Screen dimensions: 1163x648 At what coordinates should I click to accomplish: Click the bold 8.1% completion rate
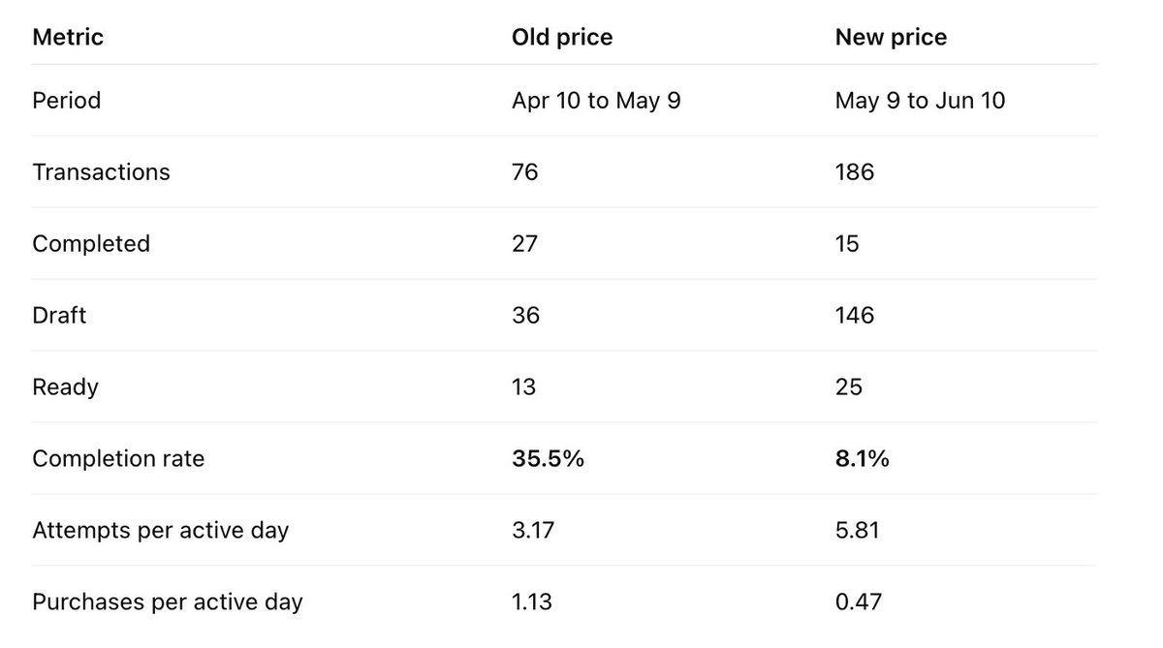coord(862,458)
